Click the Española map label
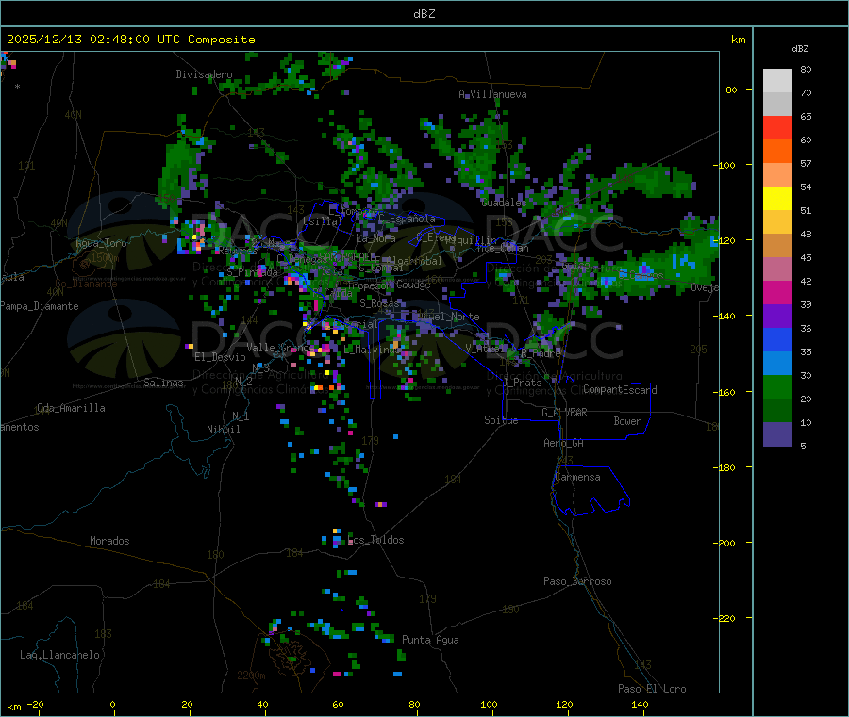This screenshot has height=717, width=849. click(x=412, y=219)
